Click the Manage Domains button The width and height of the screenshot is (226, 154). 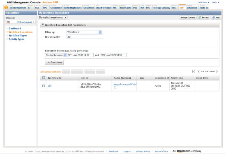[188, 17]
